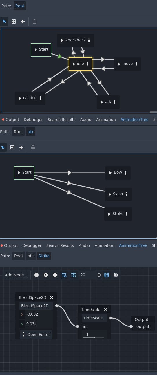Click the play icon on the knockback node

[62, 40]
